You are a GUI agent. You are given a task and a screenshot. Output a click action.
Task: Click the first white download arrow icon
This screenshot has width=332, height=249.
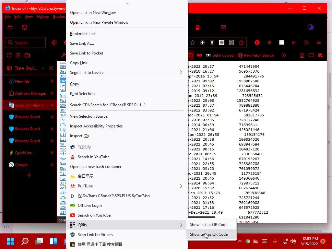[202, 42]
